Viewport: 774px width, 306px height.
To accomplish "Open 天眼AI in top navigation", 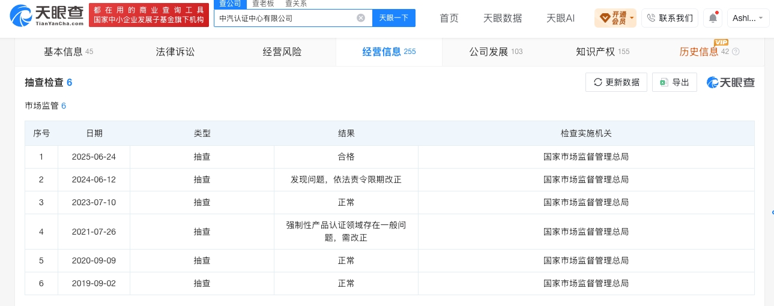I will click(561, 18).
